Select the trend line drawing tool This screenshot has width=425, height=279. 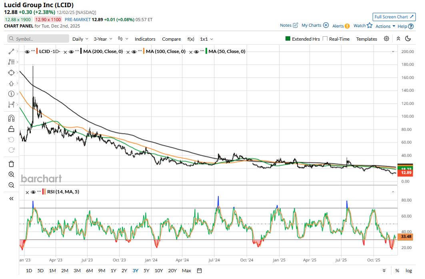pyautogui.click(x=11, y=51)
